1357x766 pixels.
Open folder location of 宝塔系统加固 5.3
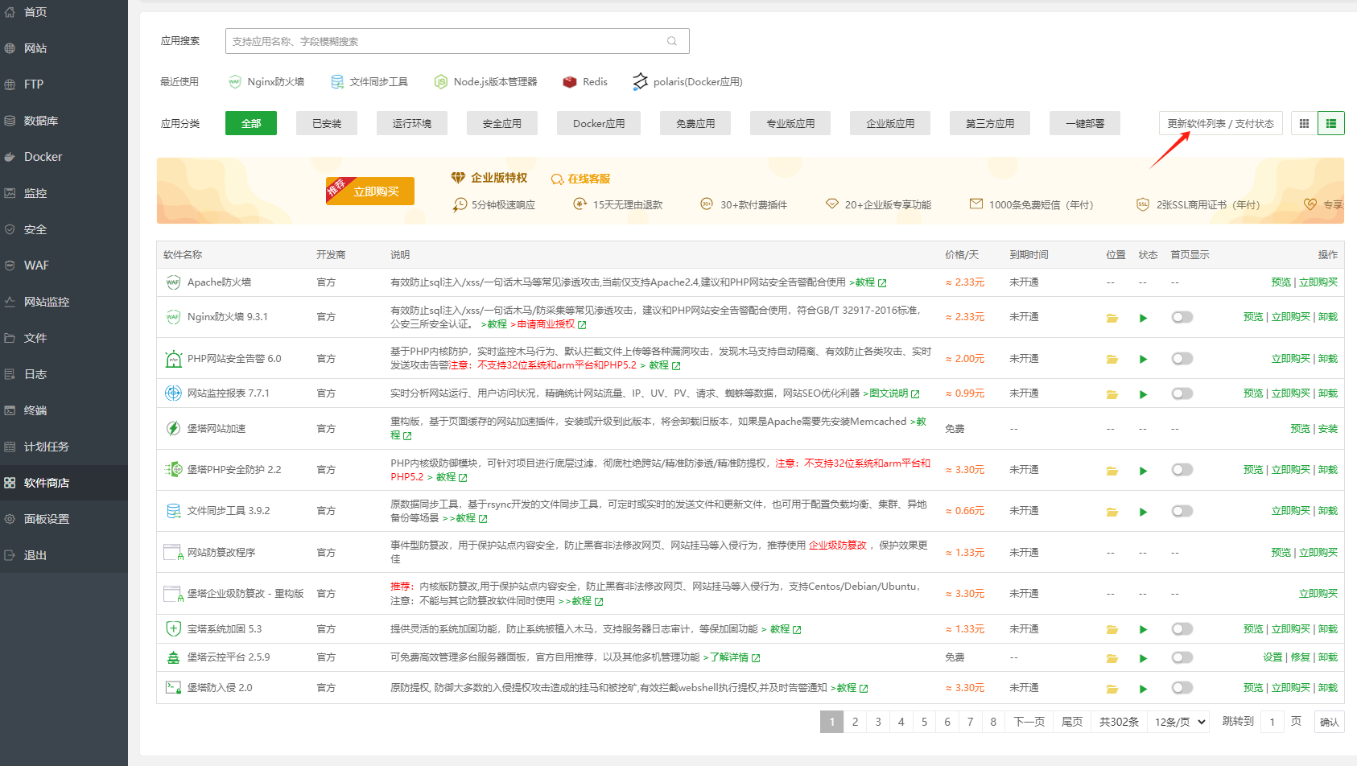point(1112,630)
